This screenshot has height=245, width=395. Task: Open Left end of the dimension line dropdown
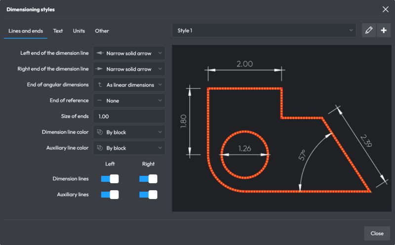129,53
